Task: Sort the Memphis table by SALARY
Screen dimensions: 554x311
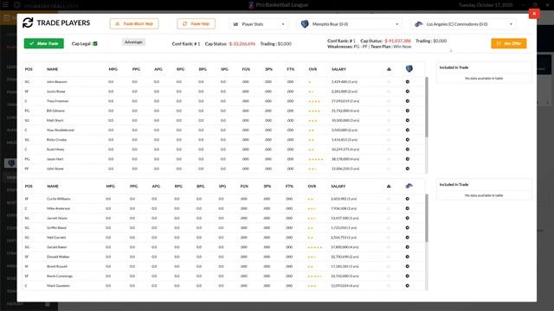Action: (338, 69)
